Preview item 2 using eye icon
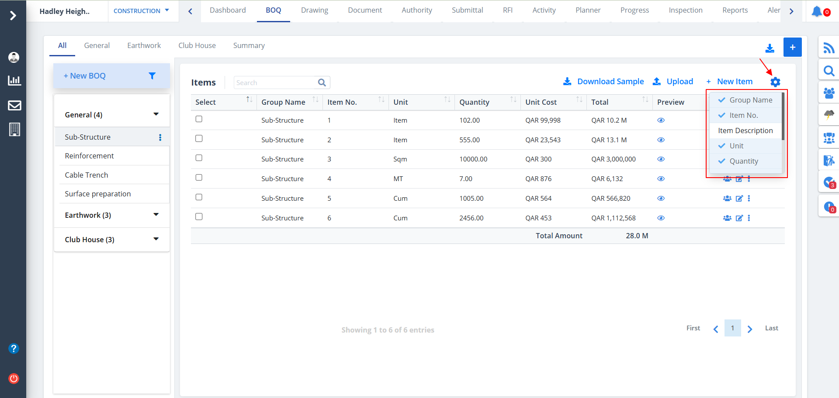839x398 pixels. click(x=661, y=140)
